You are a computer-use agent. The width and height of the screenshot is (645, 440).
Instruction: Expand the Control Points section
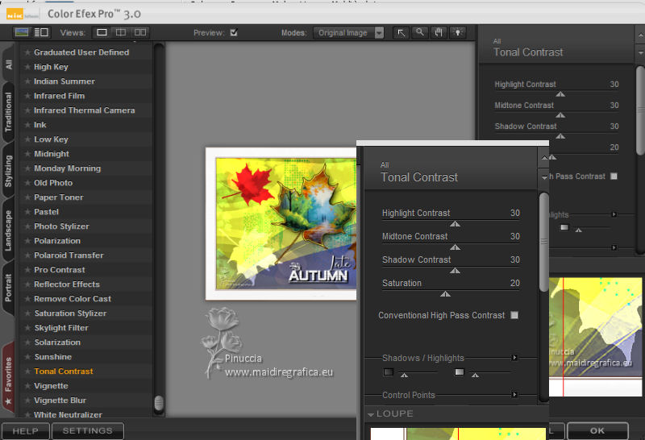514,395
